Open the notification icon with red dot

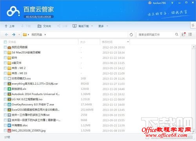coord(184,34)
